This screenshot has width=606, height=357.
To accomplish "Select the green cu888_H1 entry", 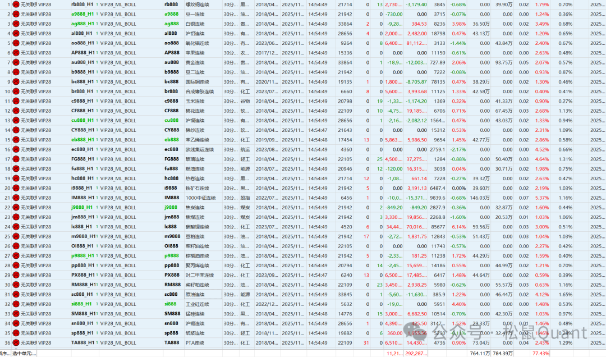I will 83,120.
